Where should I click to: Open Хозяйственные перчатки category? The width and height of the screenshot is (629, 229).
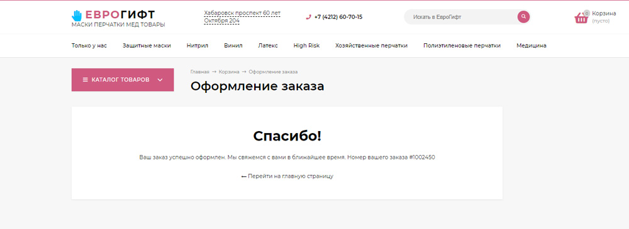(x=372, y=46)
